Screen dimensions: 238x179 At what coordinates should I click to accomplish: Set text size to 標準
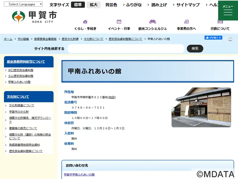[x=78, y=5]
